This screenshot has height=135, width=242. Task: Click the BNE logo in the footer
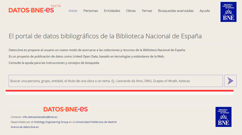pos(224,117)
